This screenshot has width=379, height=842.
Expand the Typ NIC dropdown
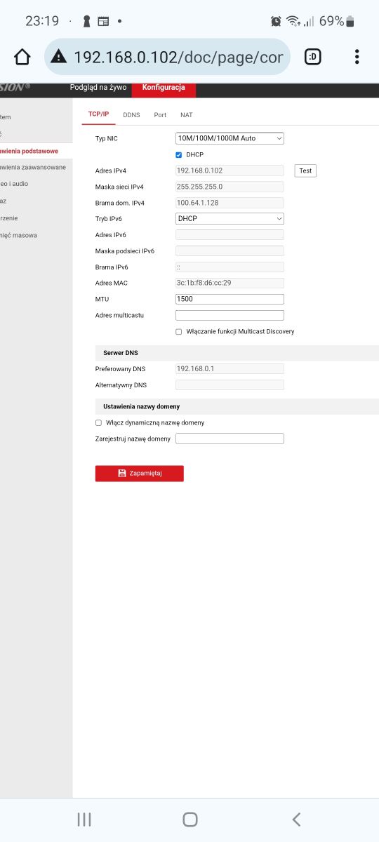click(x=230, y=138)
